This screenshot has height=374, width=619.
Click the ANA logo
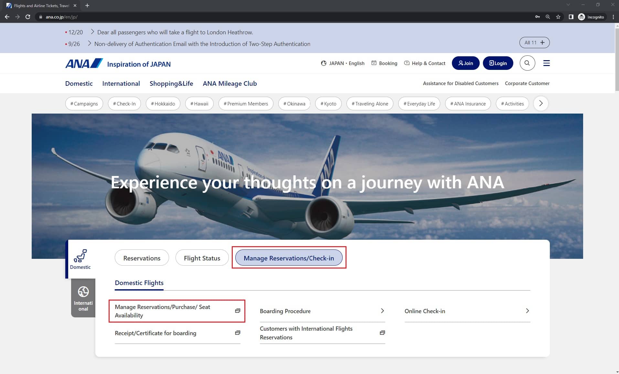pos(84,63)
